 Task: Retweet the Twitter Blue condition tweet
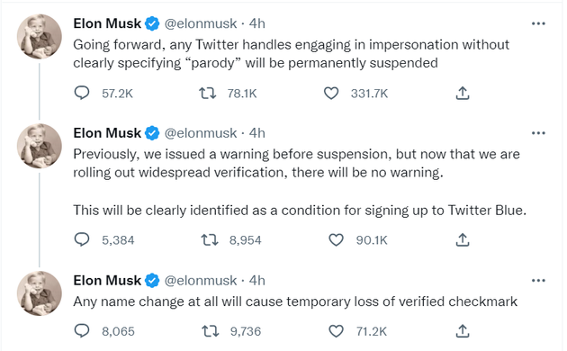tap(210, 239)
